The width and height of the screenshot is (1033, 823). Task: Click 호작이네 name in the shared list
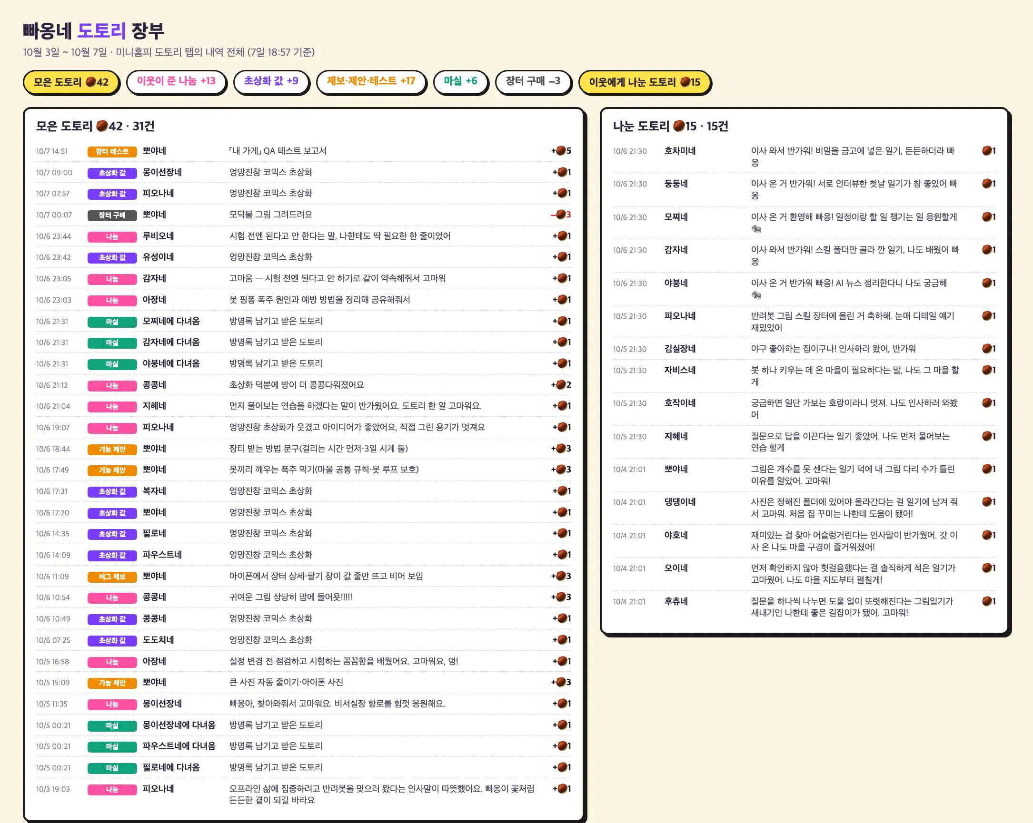tap(680, 402)
